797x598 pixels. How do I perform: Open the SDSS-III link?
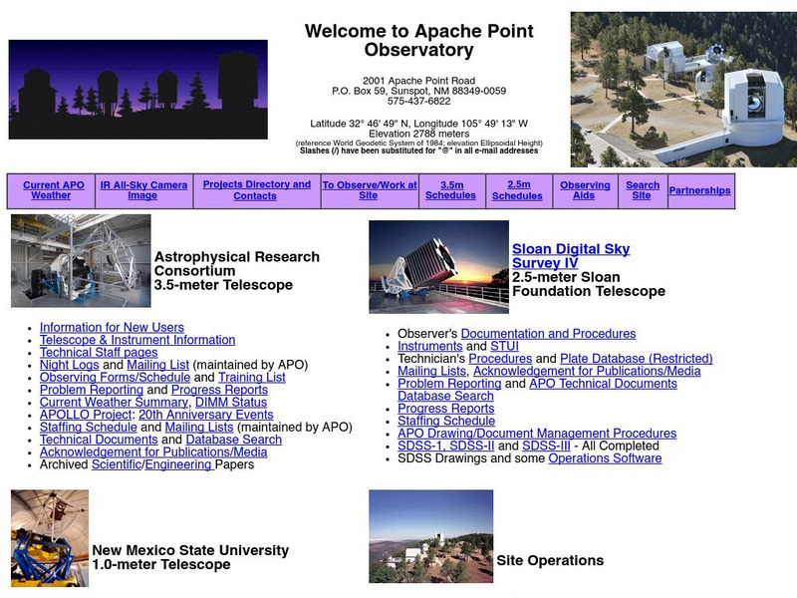click(546, 446)
